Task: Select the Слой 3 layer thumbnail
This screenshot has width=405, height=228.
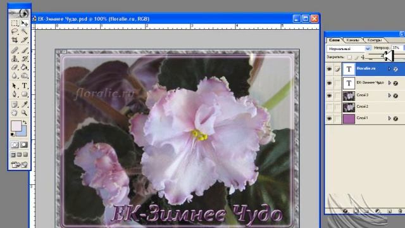Action: pyautogui.click(x=349, y=96)
